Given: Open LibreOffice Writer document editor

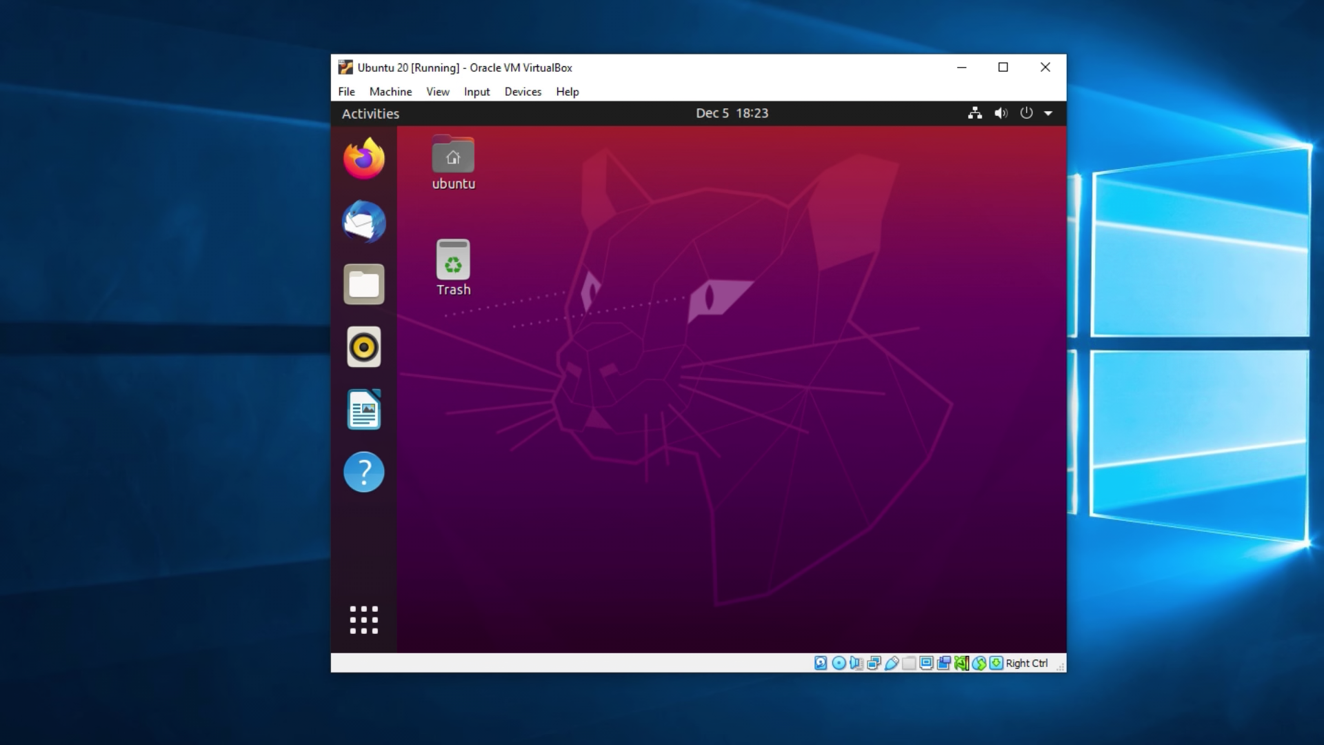Looking at the screenshot, I should pyautogui.click(x=363, y=409).
